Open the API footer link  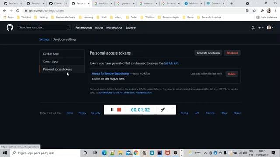click(197, 113)
